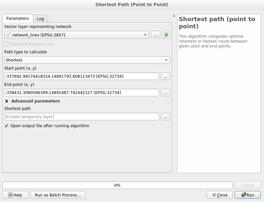Screen dimensions: 264x202
Task: Click the end point picker ellipsis button
Action: click(x=165, y=93)
